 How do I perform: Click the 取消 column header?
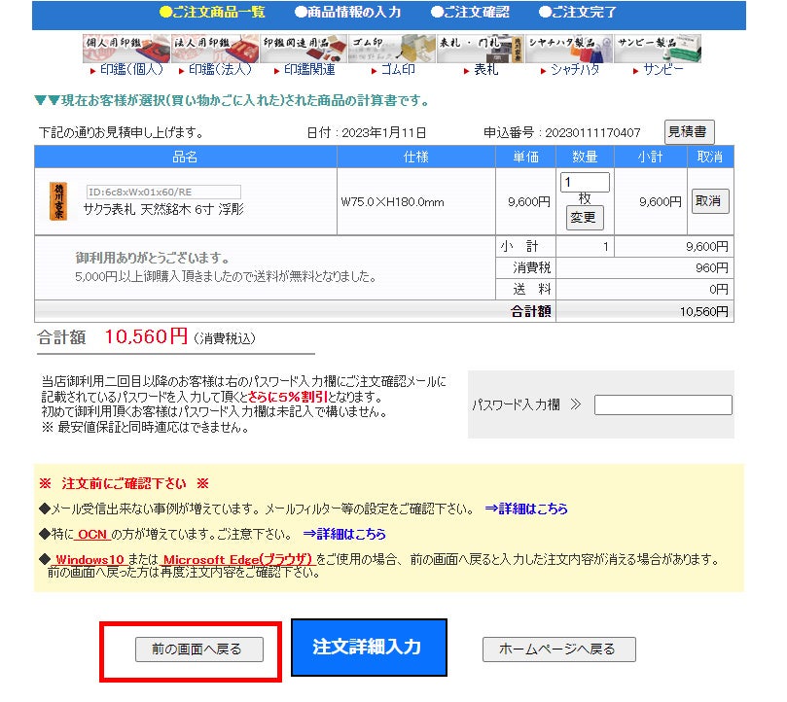click(710, 158)
